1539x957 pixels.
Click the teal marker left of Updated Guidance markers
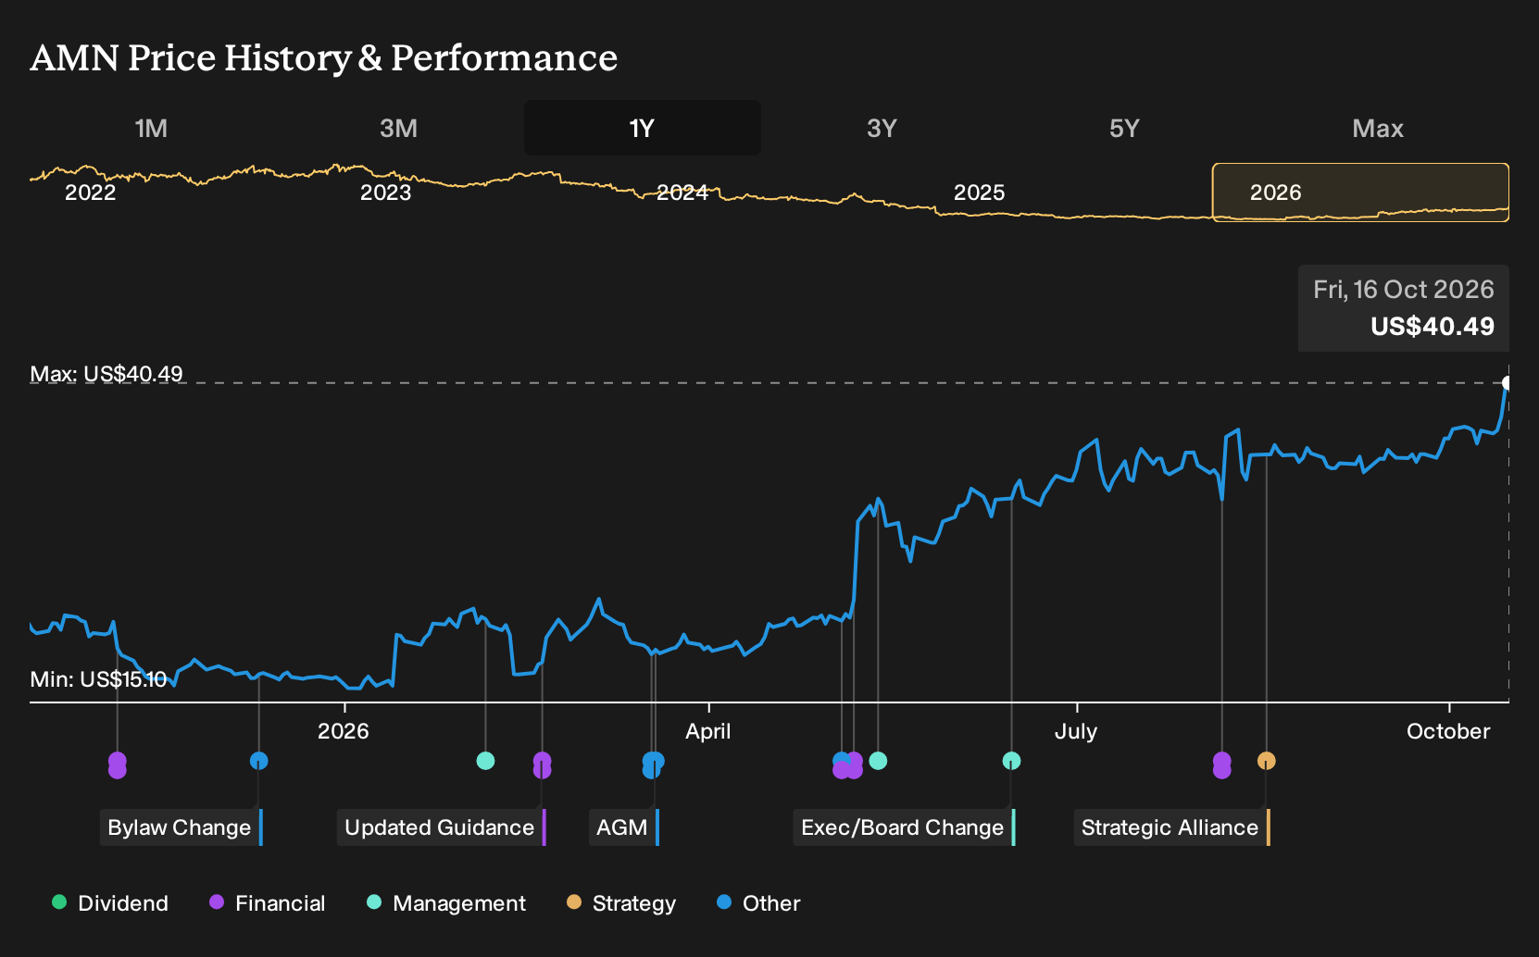[x=485, y=761]
